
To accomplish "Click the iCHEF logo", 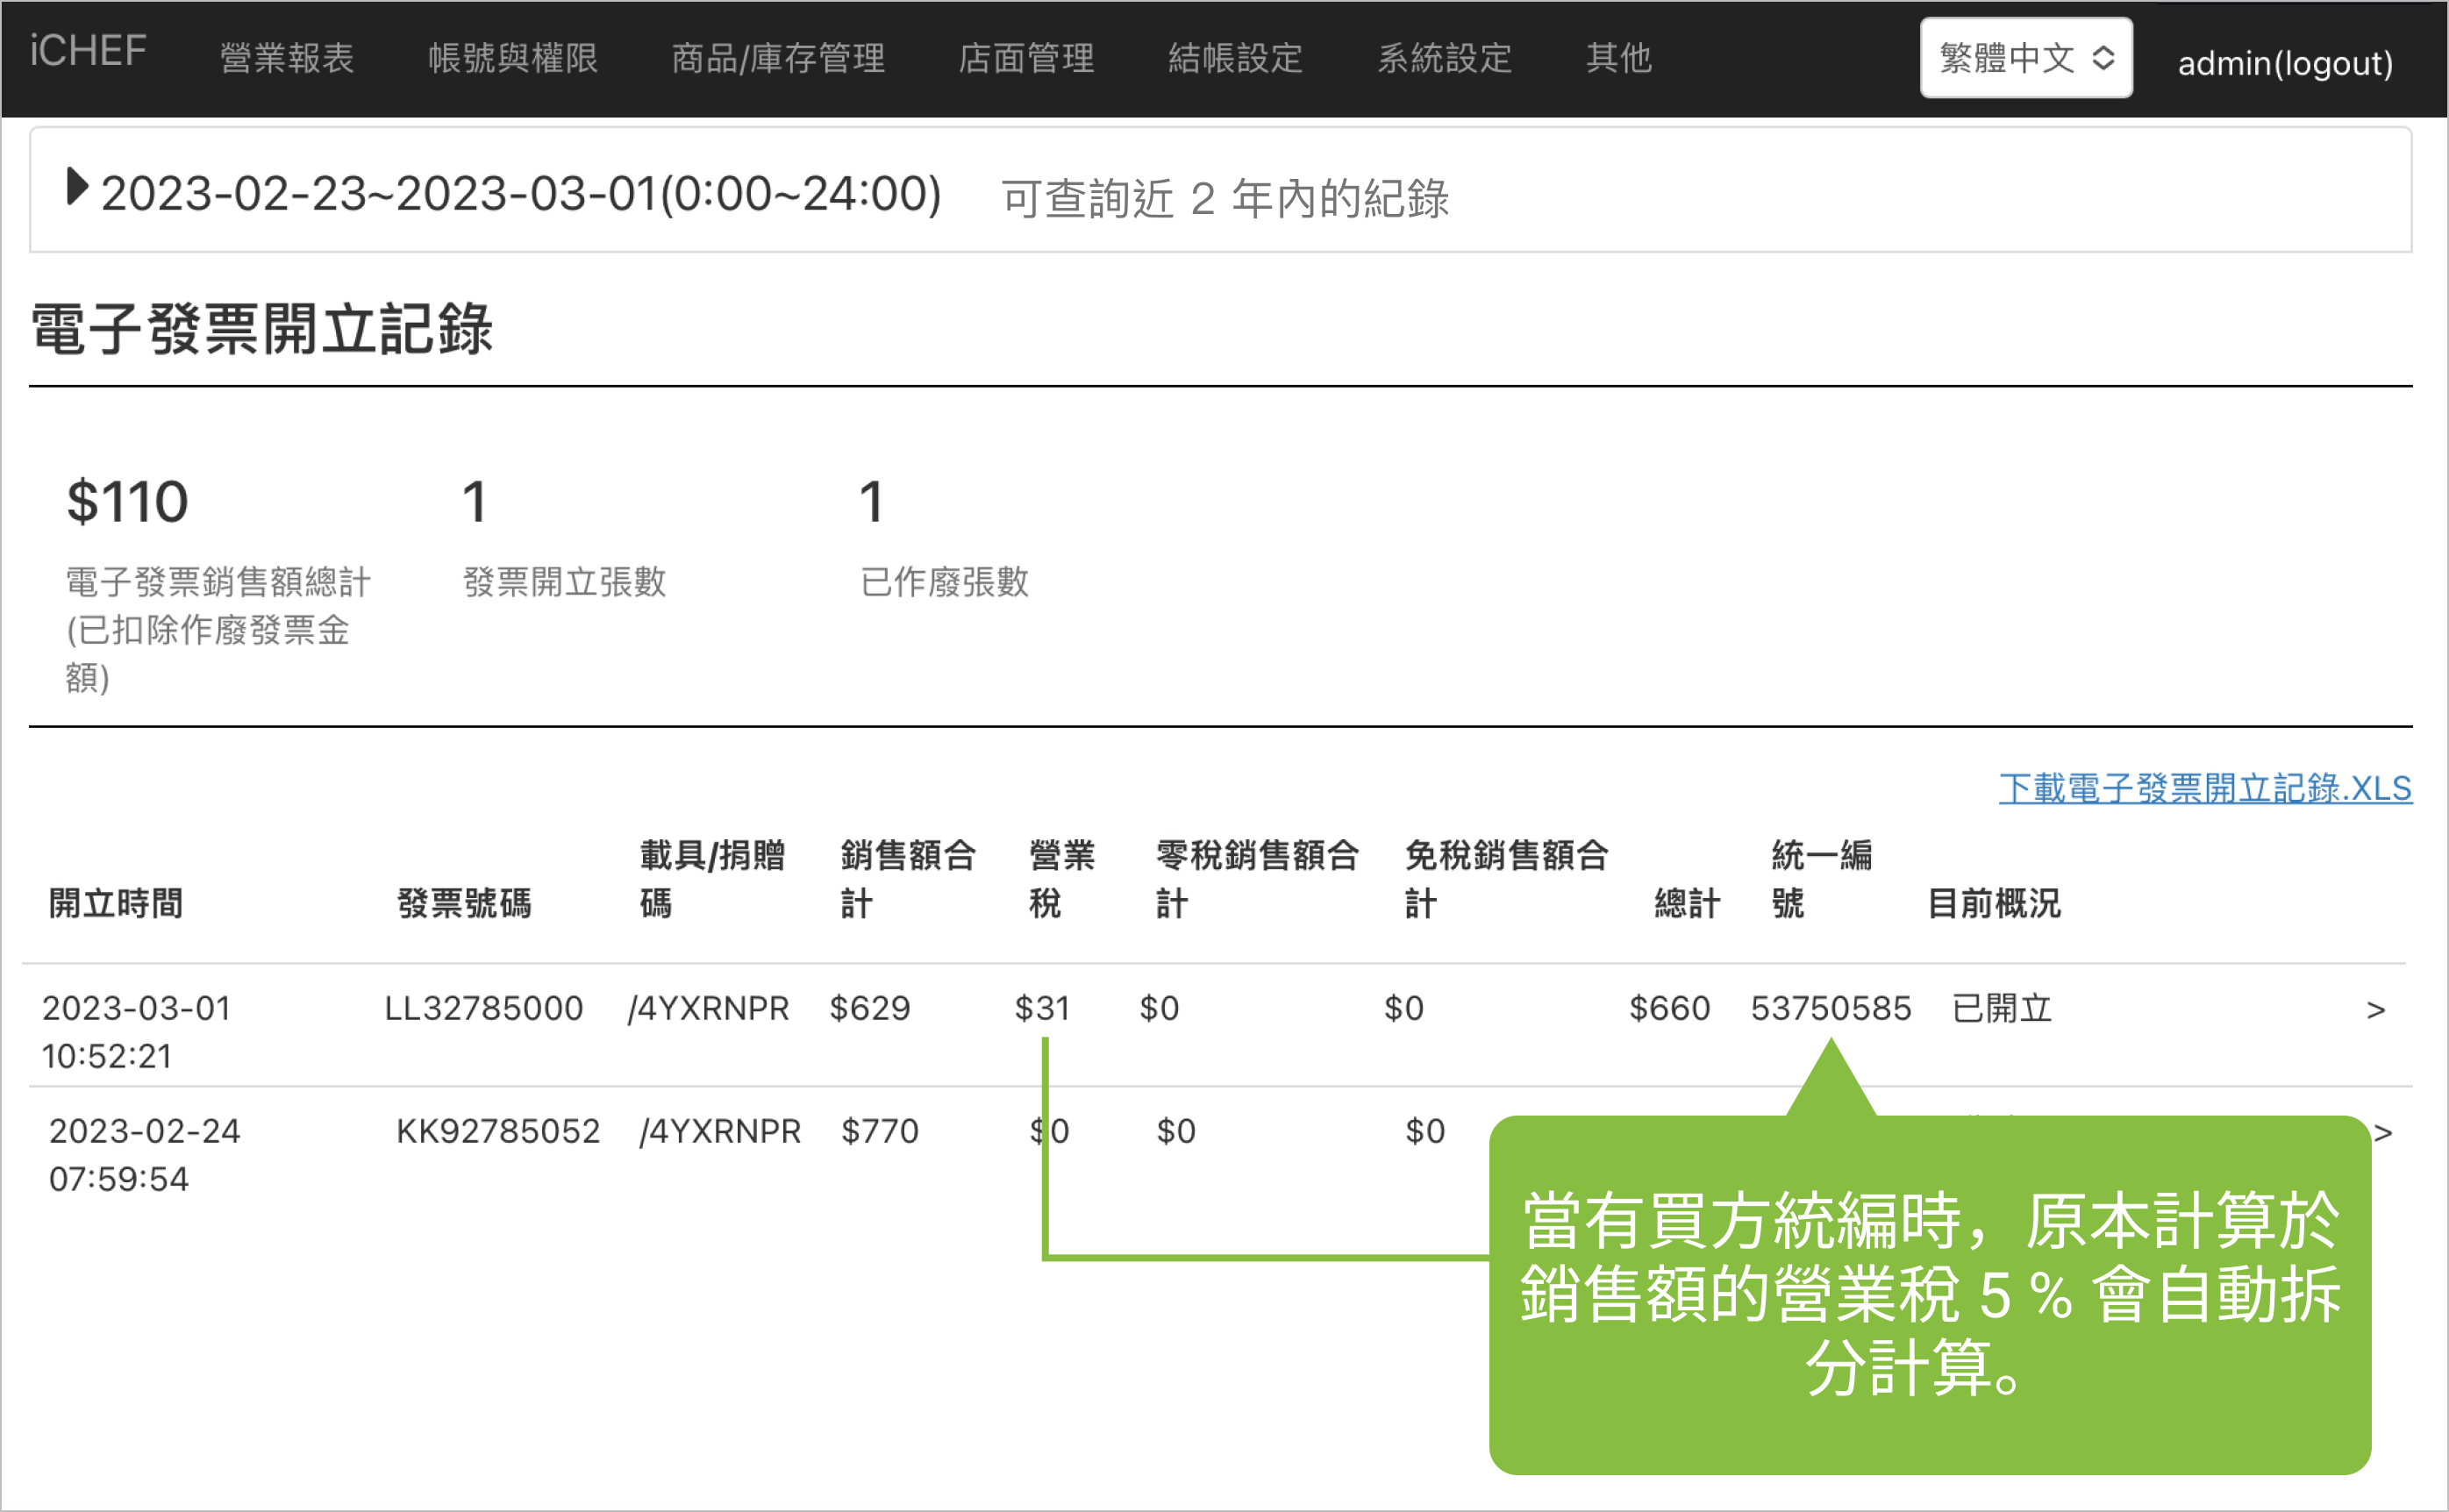I will click(x=88, y=52).
